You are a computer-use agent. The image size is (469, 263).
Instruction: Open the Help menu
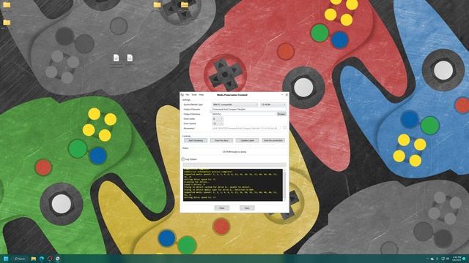(x=202, y=95)
